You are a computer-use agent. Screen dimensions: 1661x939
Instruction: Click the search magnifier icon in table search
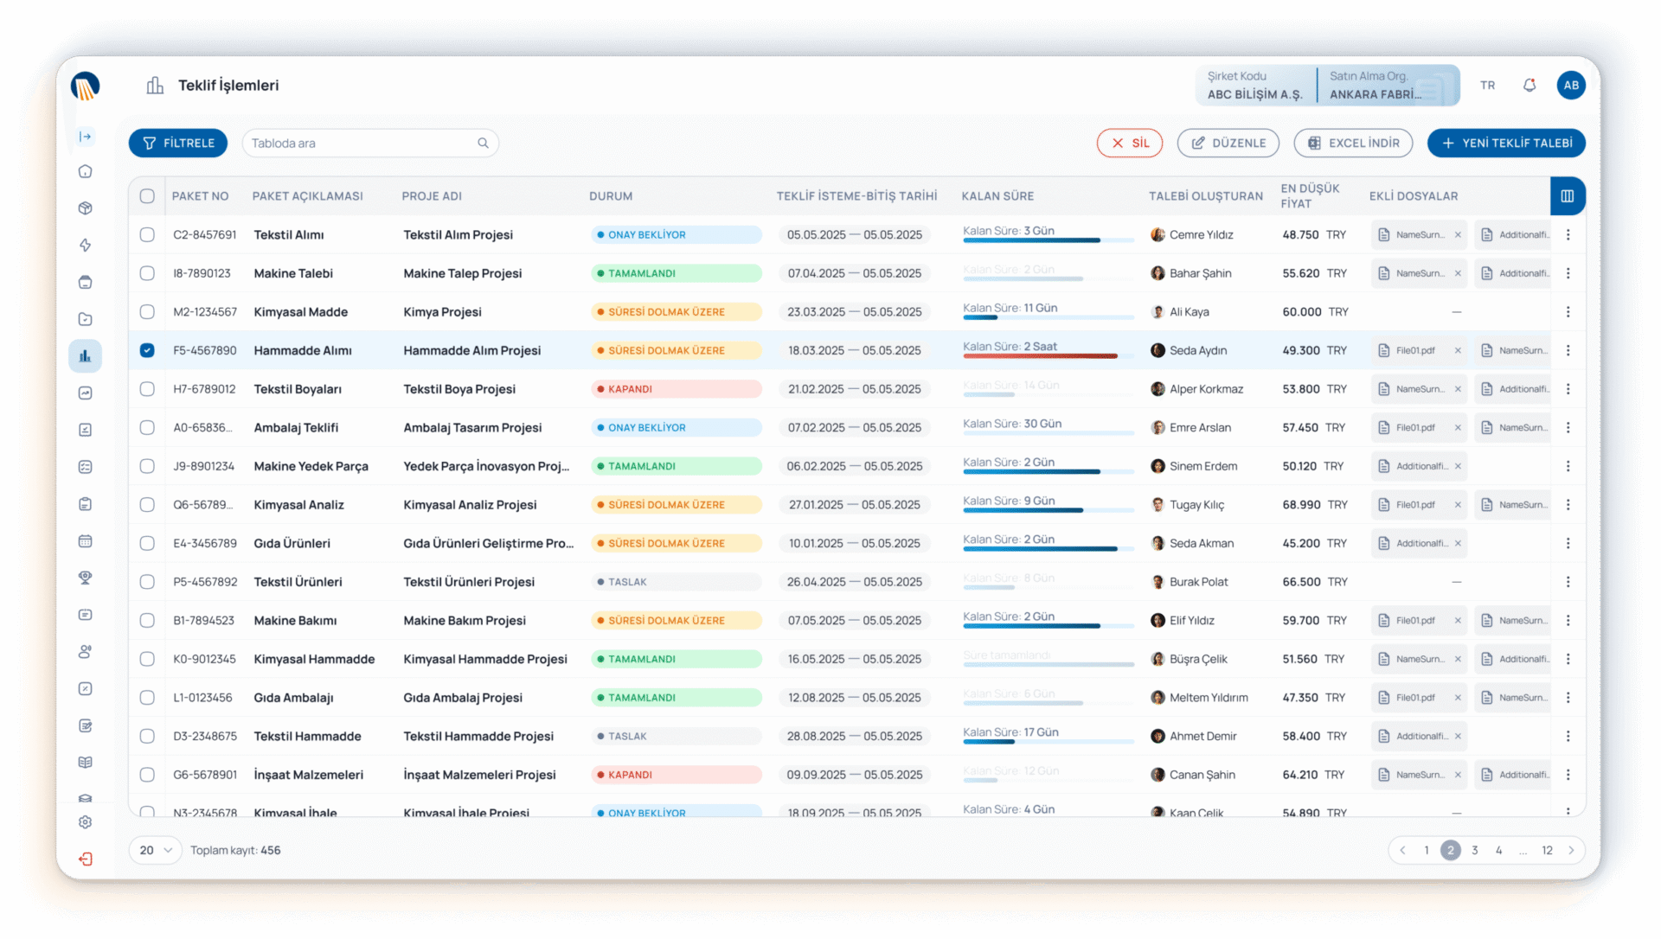pos(483,143)
